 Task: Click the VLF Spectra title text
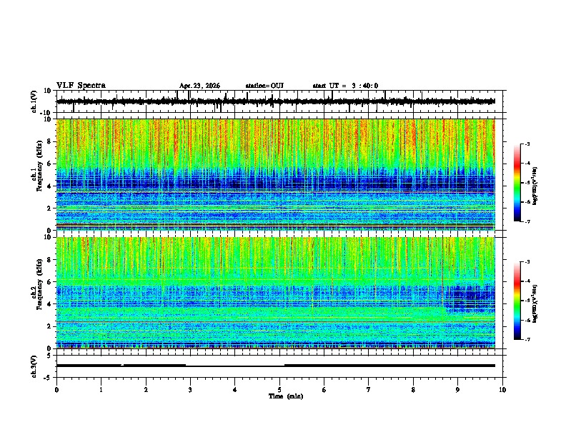coord(81,86)
